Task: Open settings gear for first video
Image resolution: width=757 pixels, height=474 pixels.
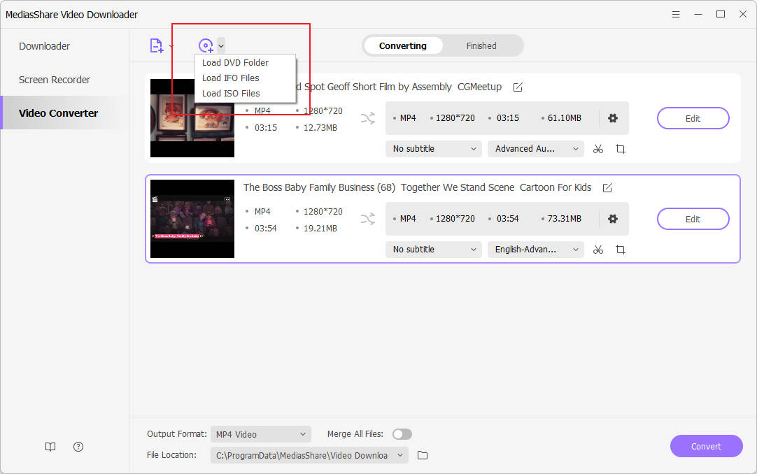Action: (x=613, y=118)
